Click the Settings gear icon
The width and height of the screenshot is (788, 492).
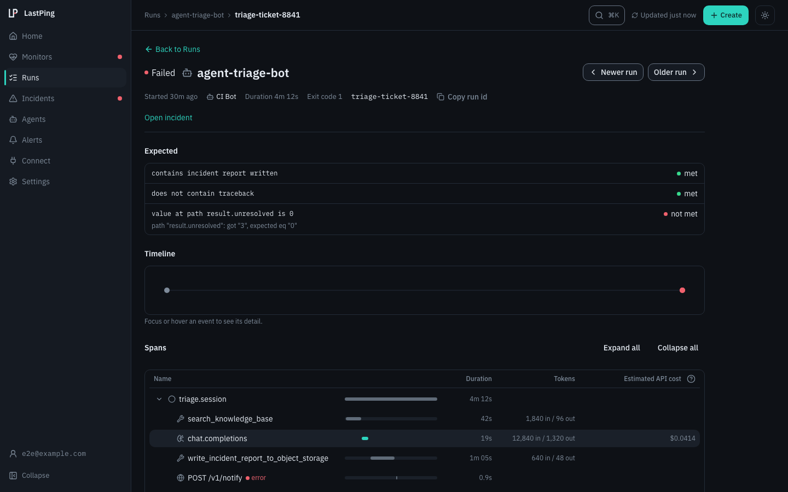13,181
